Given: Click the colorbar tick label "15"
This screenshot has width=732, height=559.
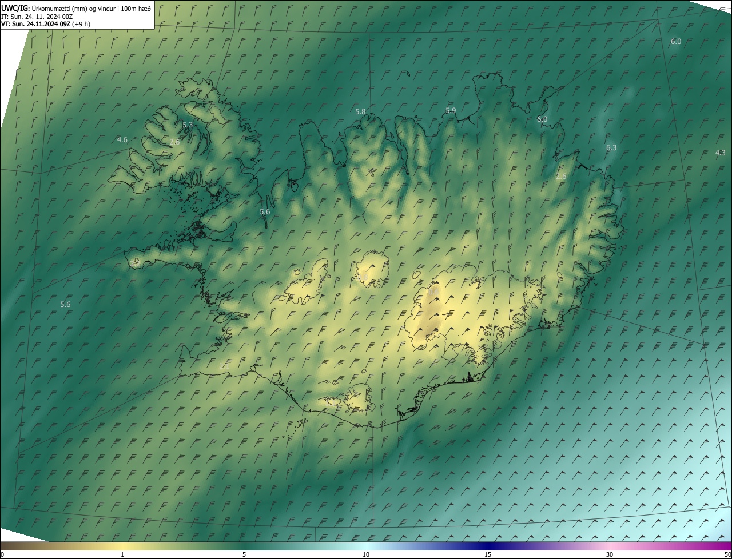Looking at the screenshot, I should (x=488, y=554).
